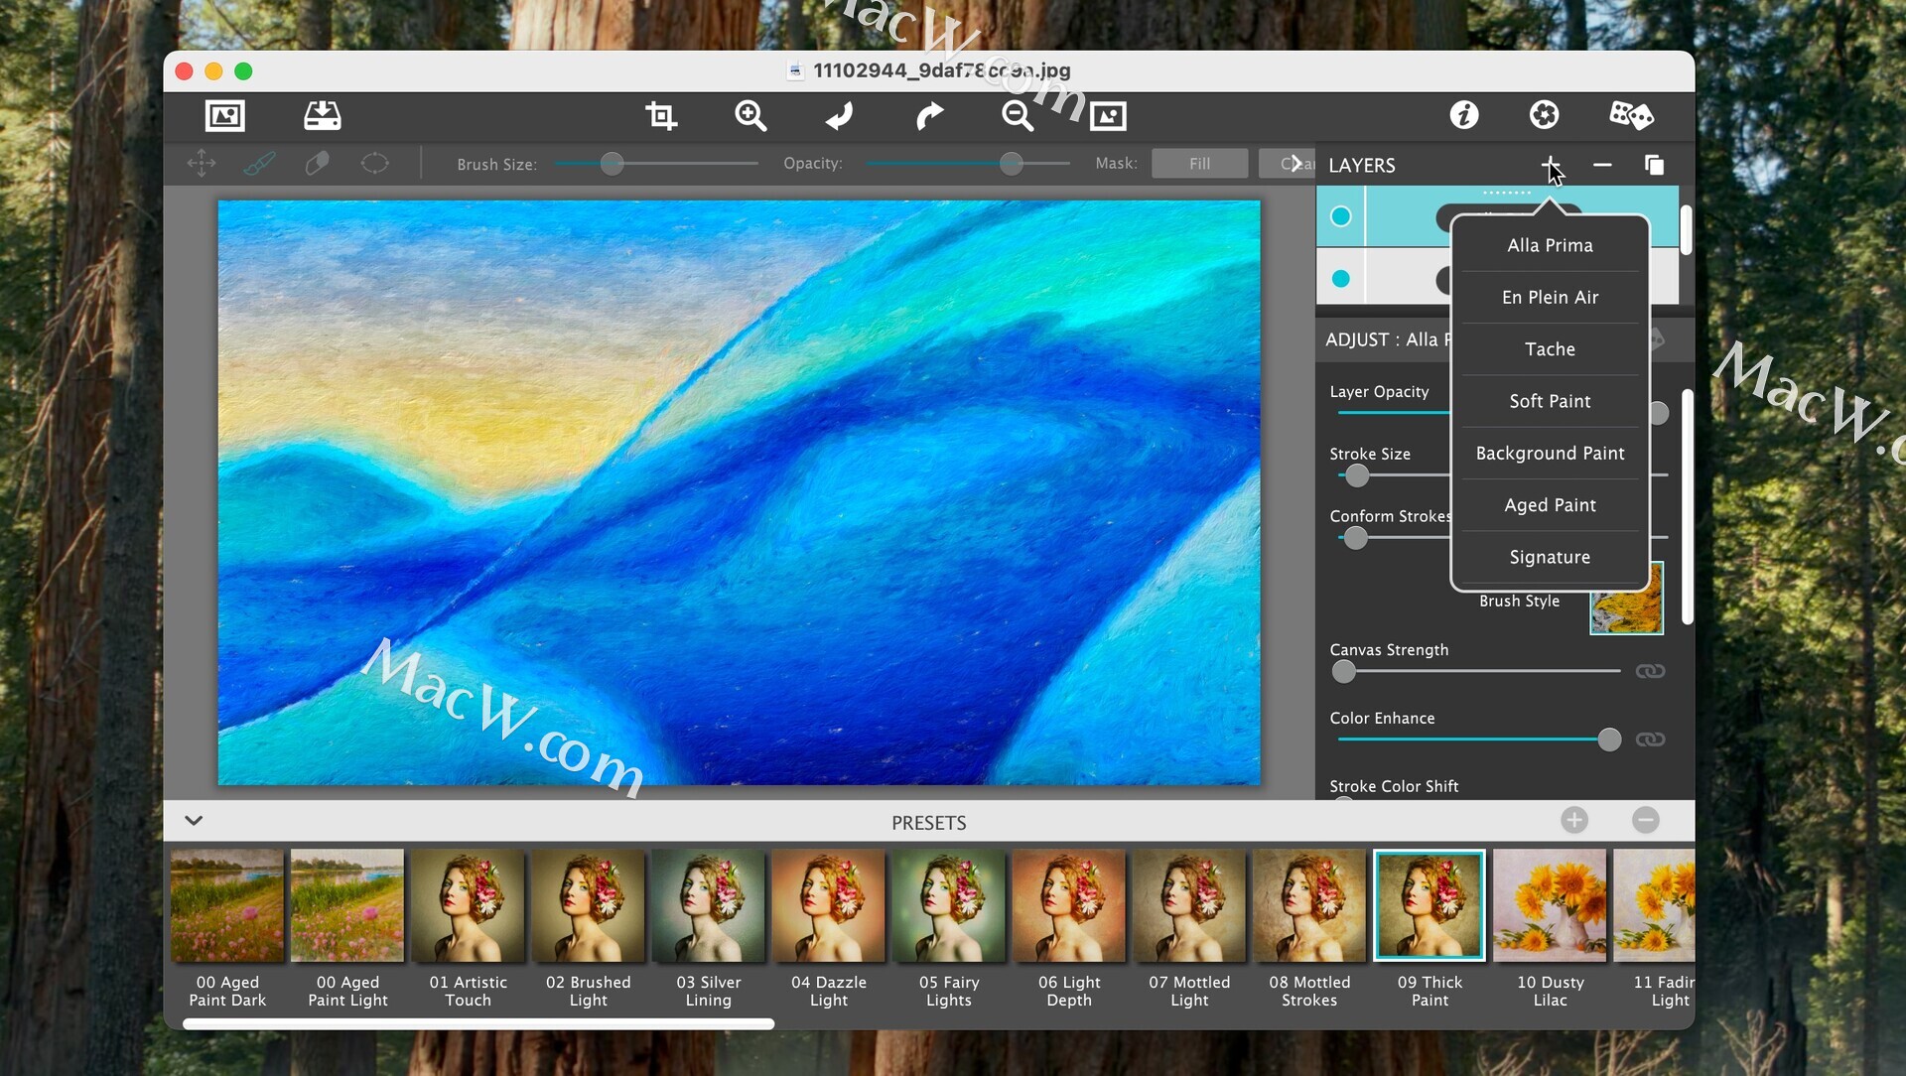Toggle visibility of the second layer
This screenshot has width=1906, height=1076.
click(1341, 279)
